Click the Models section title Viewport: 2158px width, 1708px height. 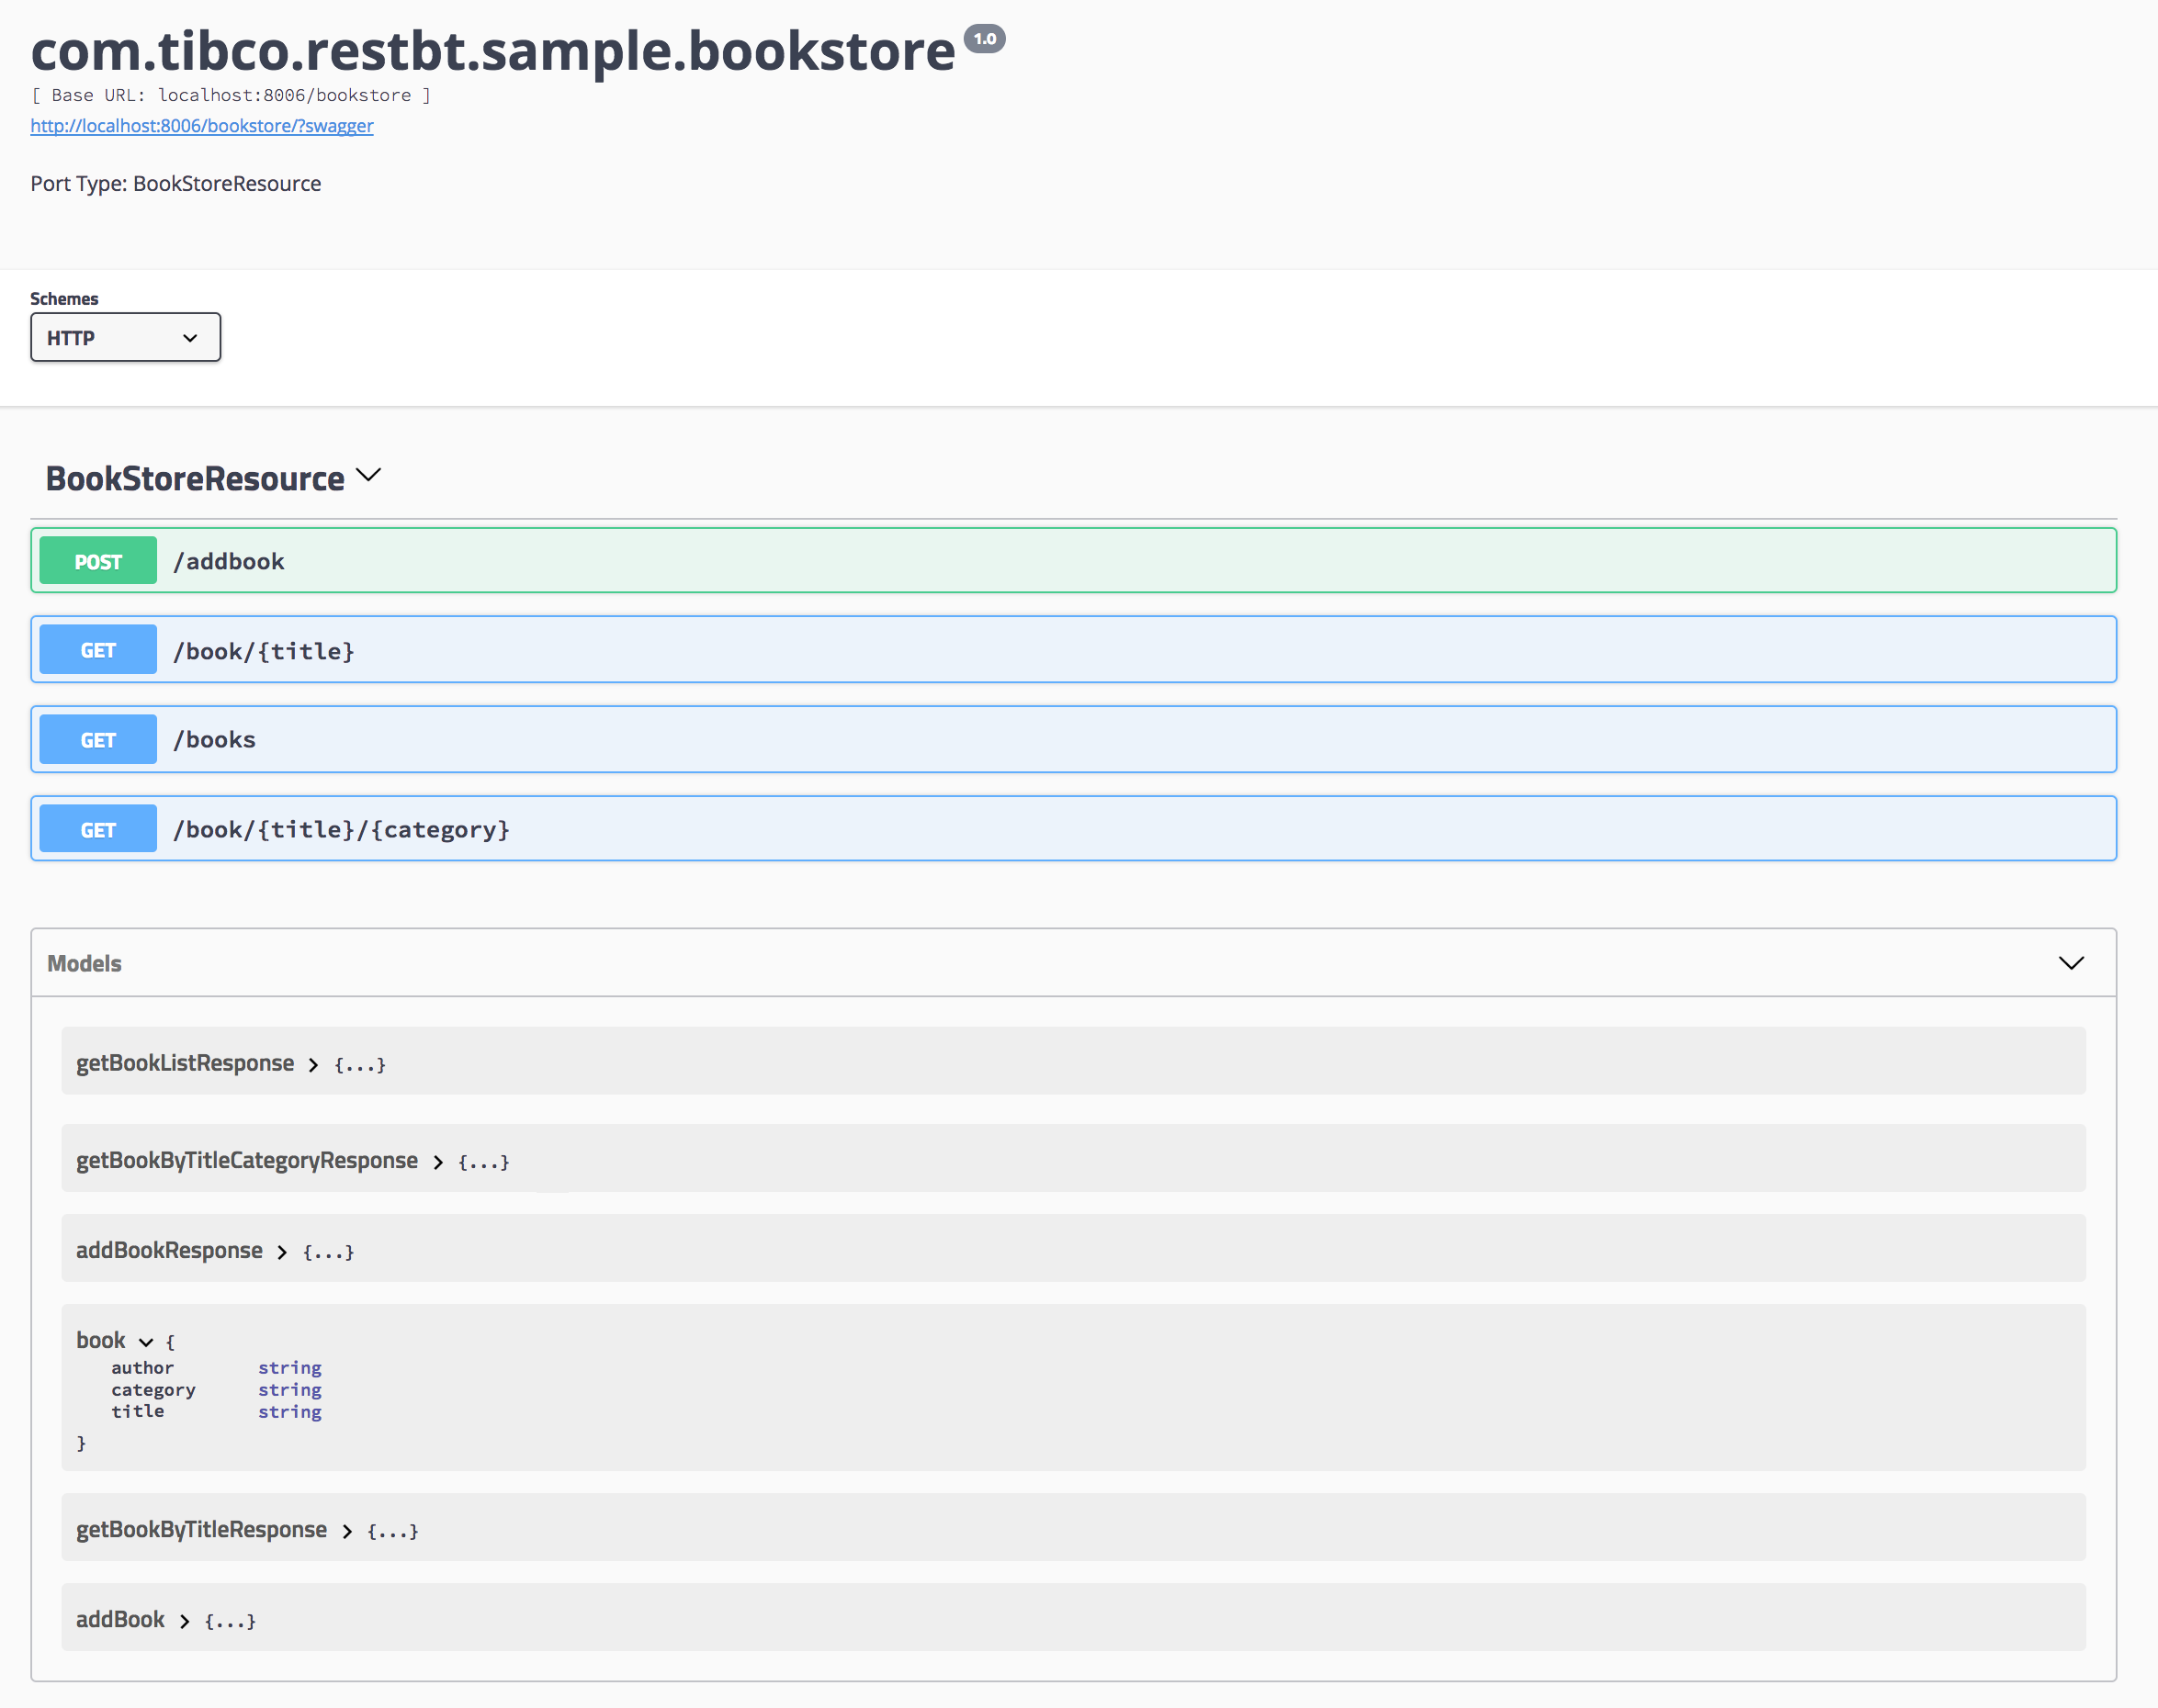[84, 963]
